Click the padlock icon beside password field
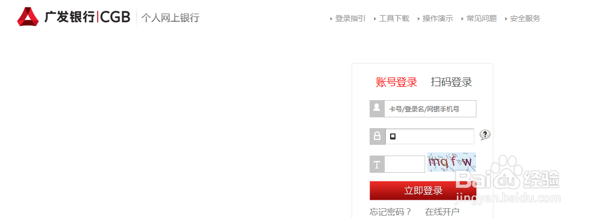The width and height of the screenshot is (593, 218). click(x=377, y=136)
